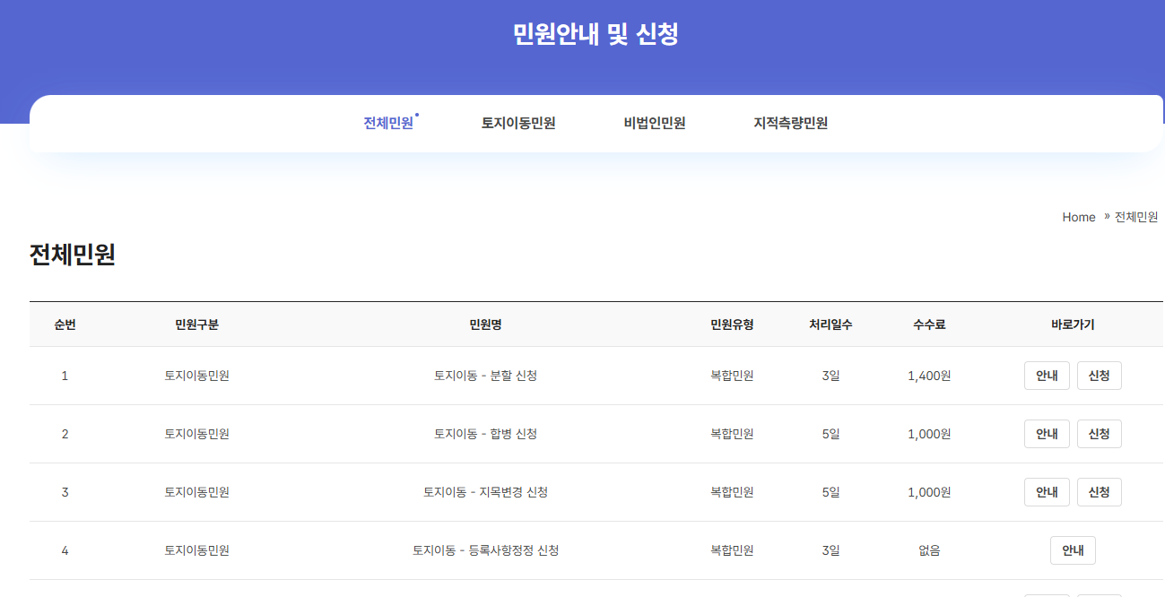Click the 처리일수 column header

[830, 324]
